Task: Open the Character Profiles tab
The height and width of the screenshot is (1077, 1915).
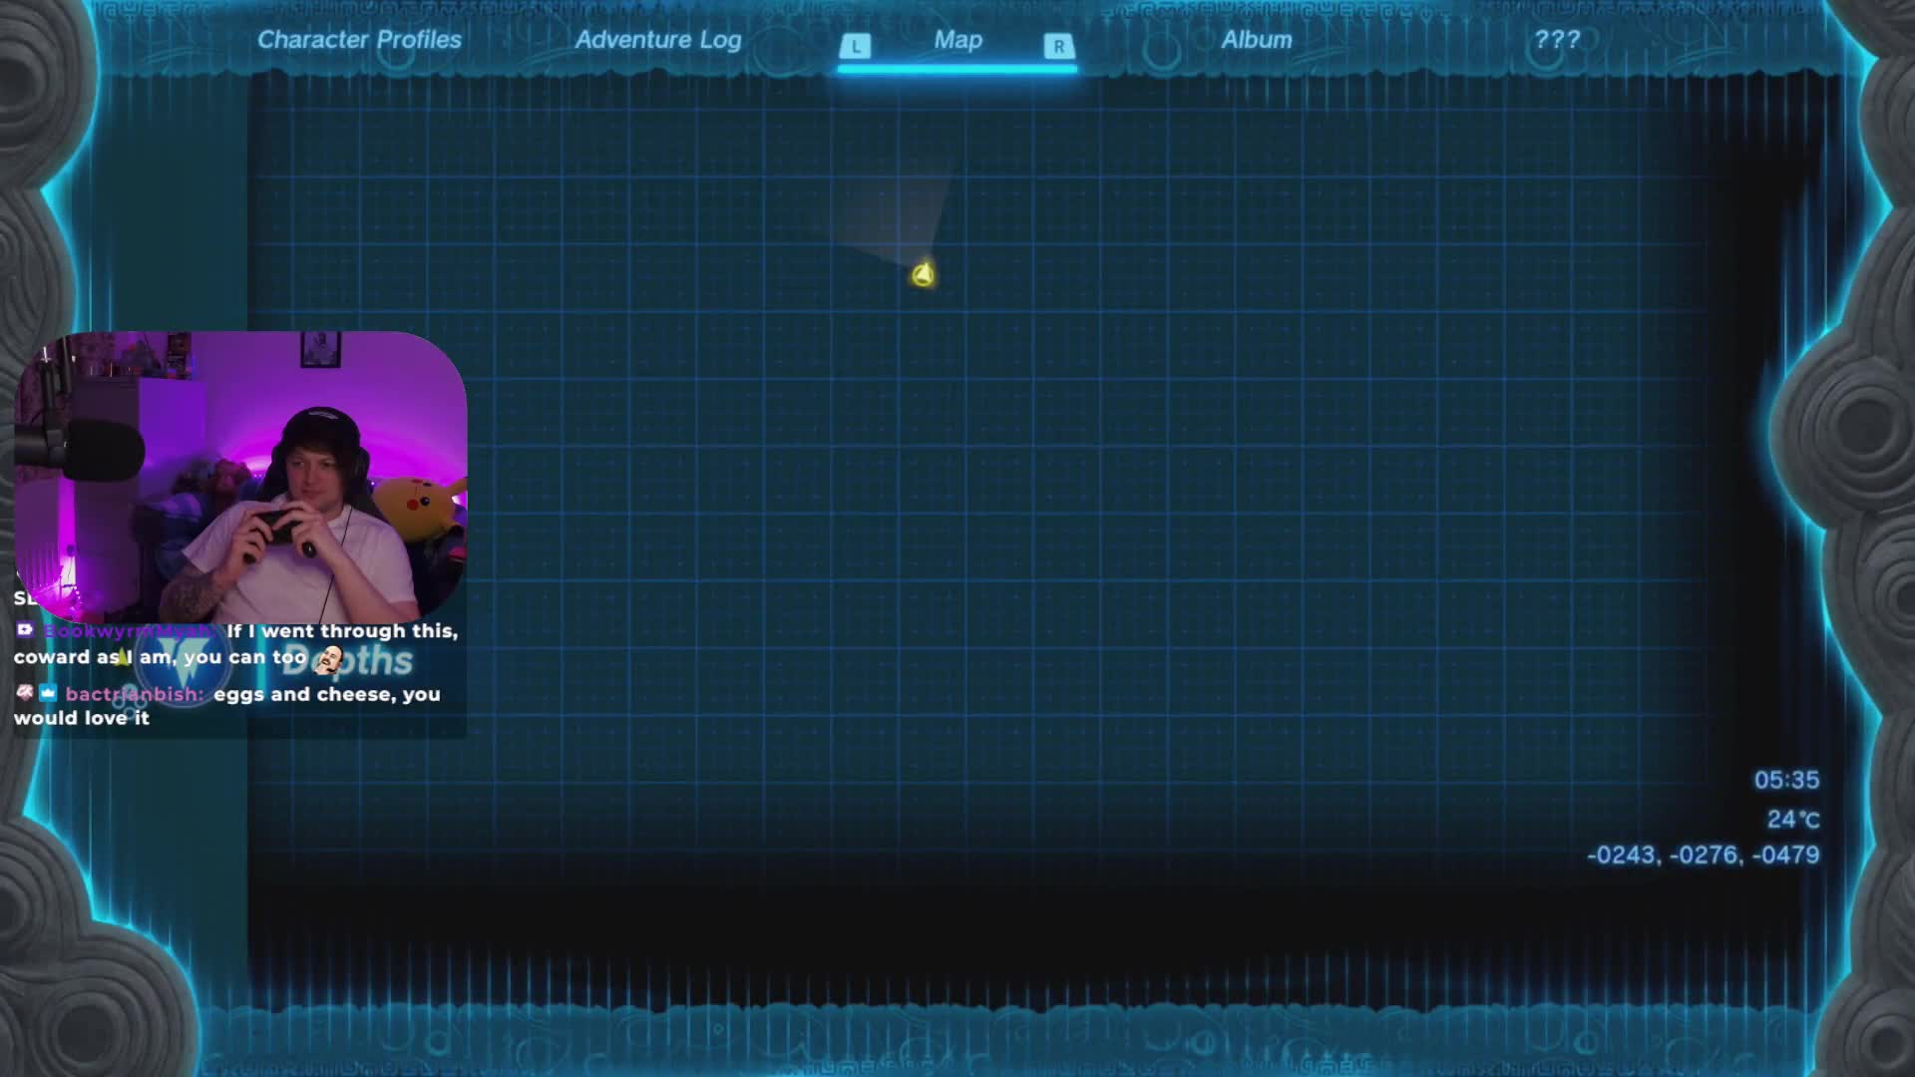Action: pos(359,40)
